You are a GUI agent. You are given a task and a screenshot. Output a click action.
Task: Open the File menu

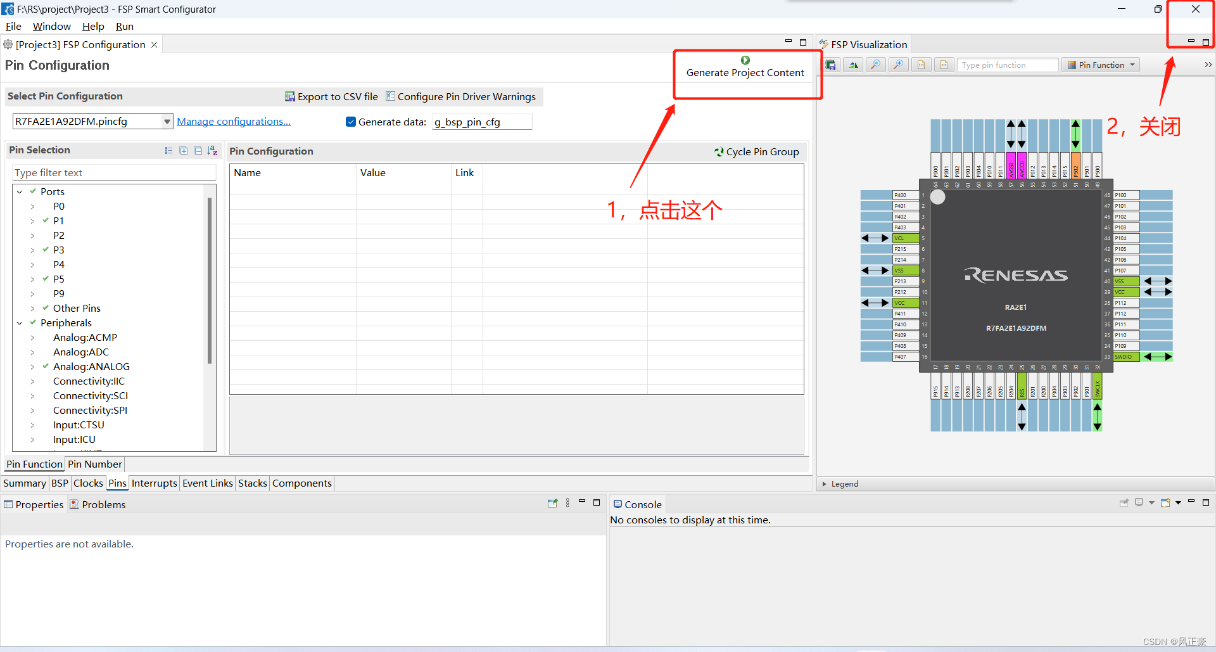point(13,27)
